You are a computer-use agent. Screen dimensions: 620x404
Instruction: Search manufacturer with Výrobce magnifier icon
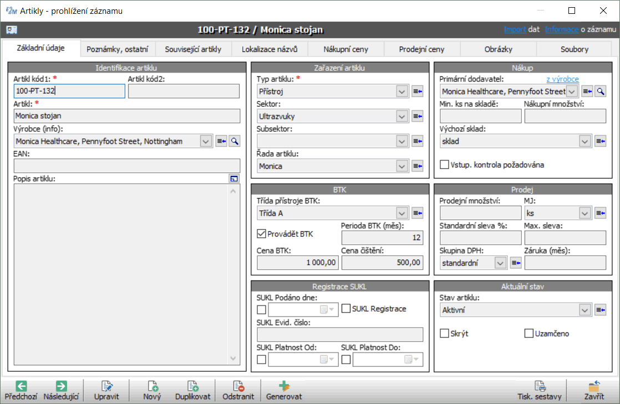[235, 141]
